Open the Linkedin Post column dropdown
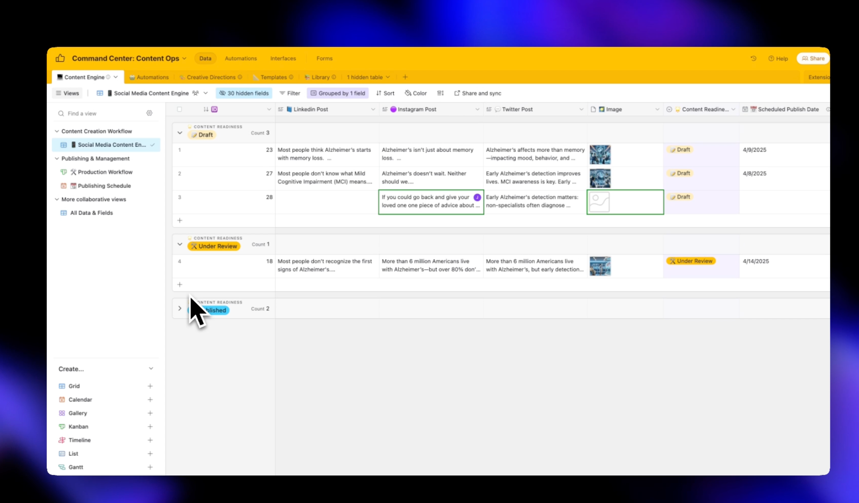 click(x=372, y=109)
